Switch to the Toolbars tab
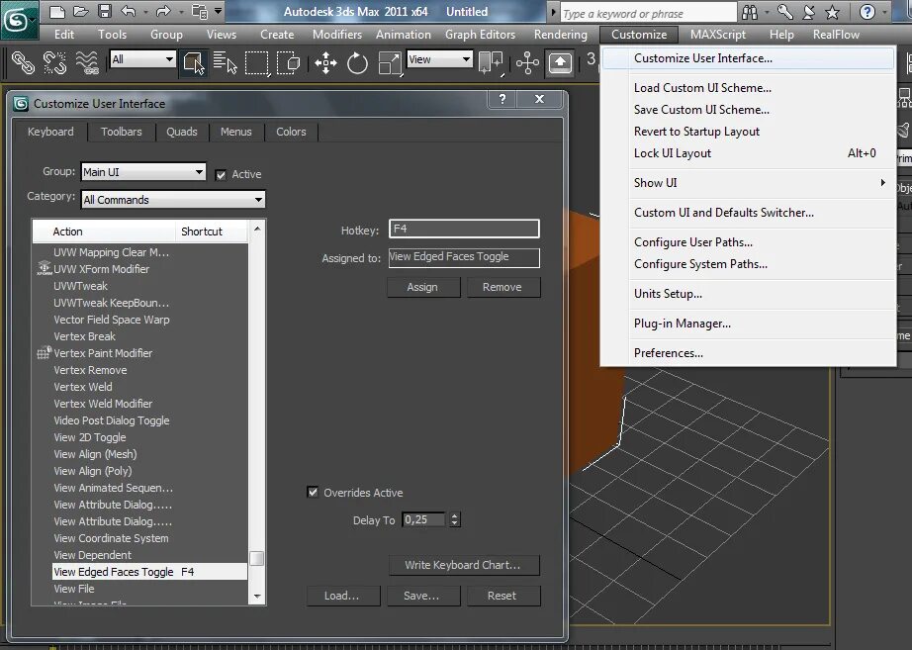 coord(121,132)
